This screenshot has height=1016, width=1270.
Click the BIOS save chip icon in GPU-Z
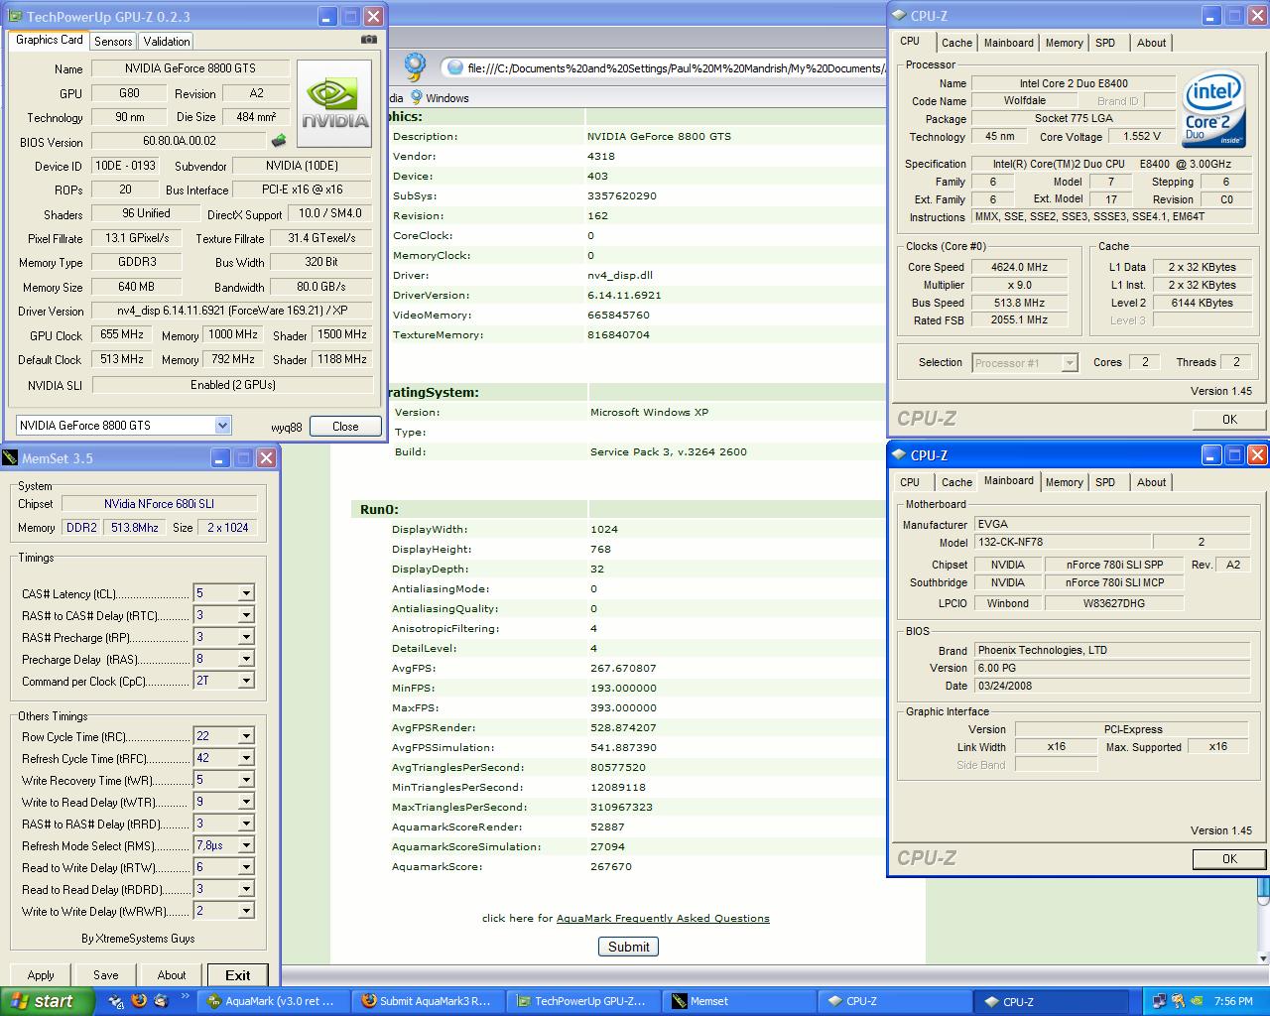tap(279, 141)
